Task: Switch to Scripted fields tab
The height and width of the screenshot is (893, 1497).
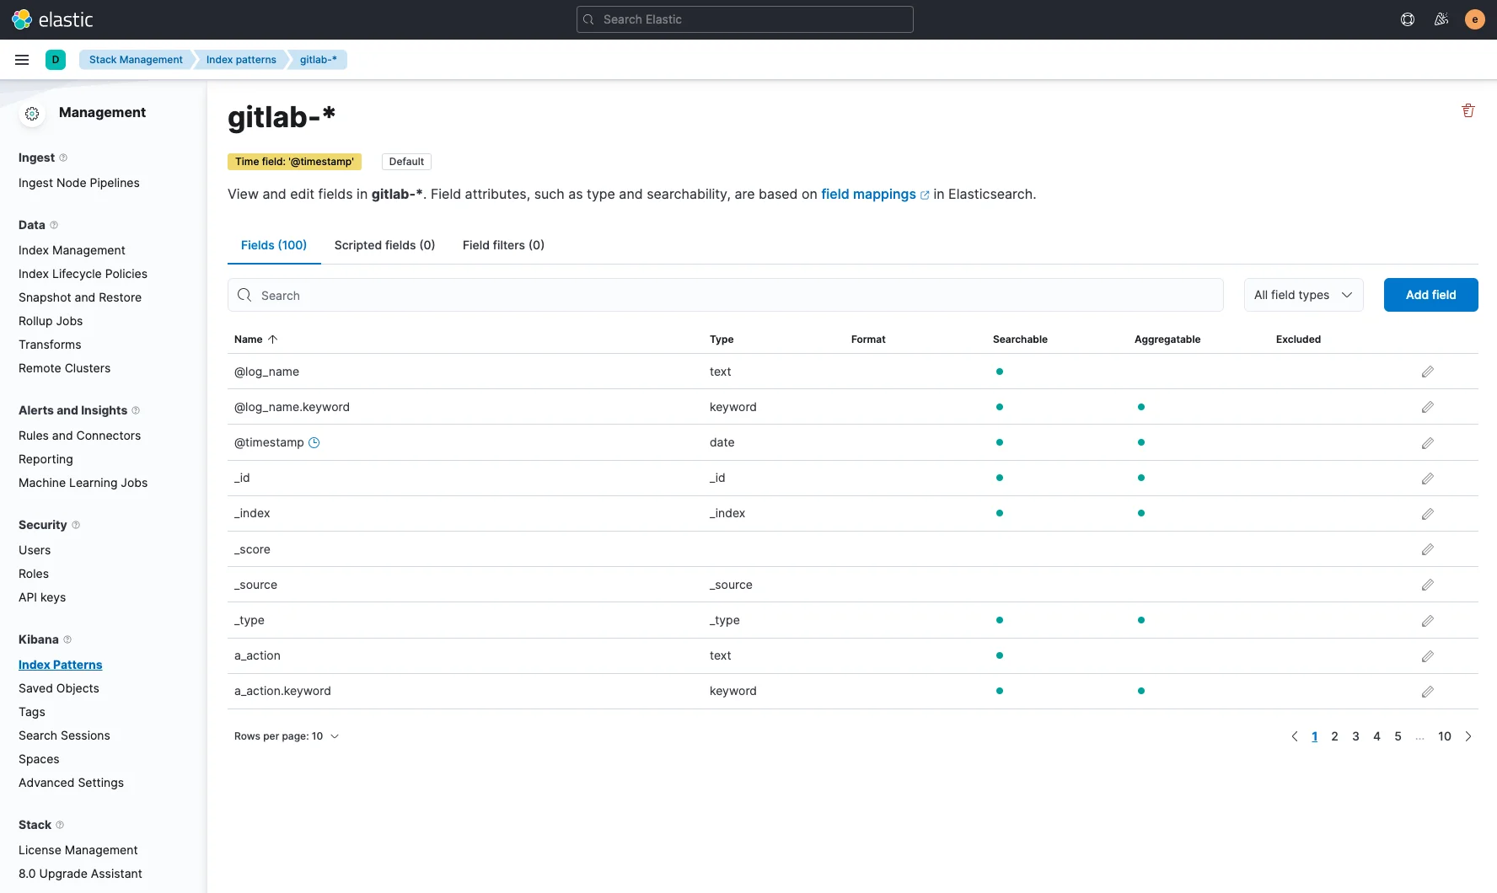Action: [x=384, y=245]
